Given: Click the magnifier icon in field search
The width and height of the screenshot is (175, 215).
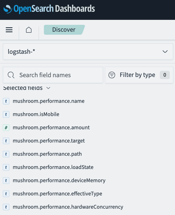Looking at the screenshot, I should coord(11,75).
